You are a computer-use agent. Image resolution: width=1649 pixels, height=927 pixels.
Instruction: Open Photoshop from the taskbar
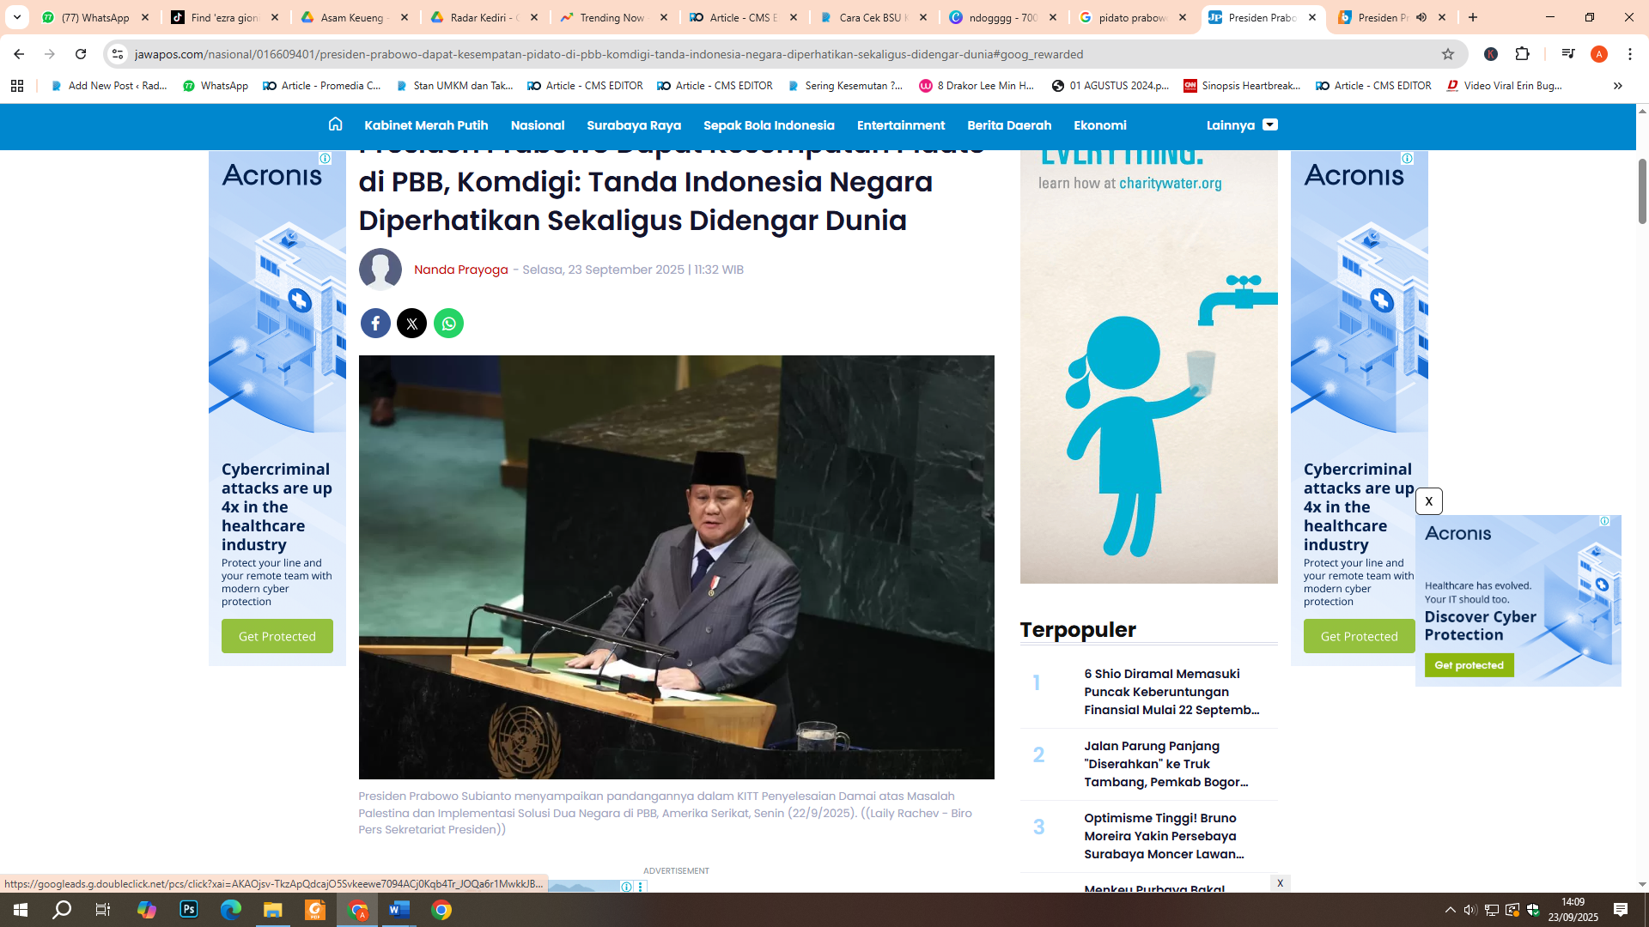(x=188, y=909)
